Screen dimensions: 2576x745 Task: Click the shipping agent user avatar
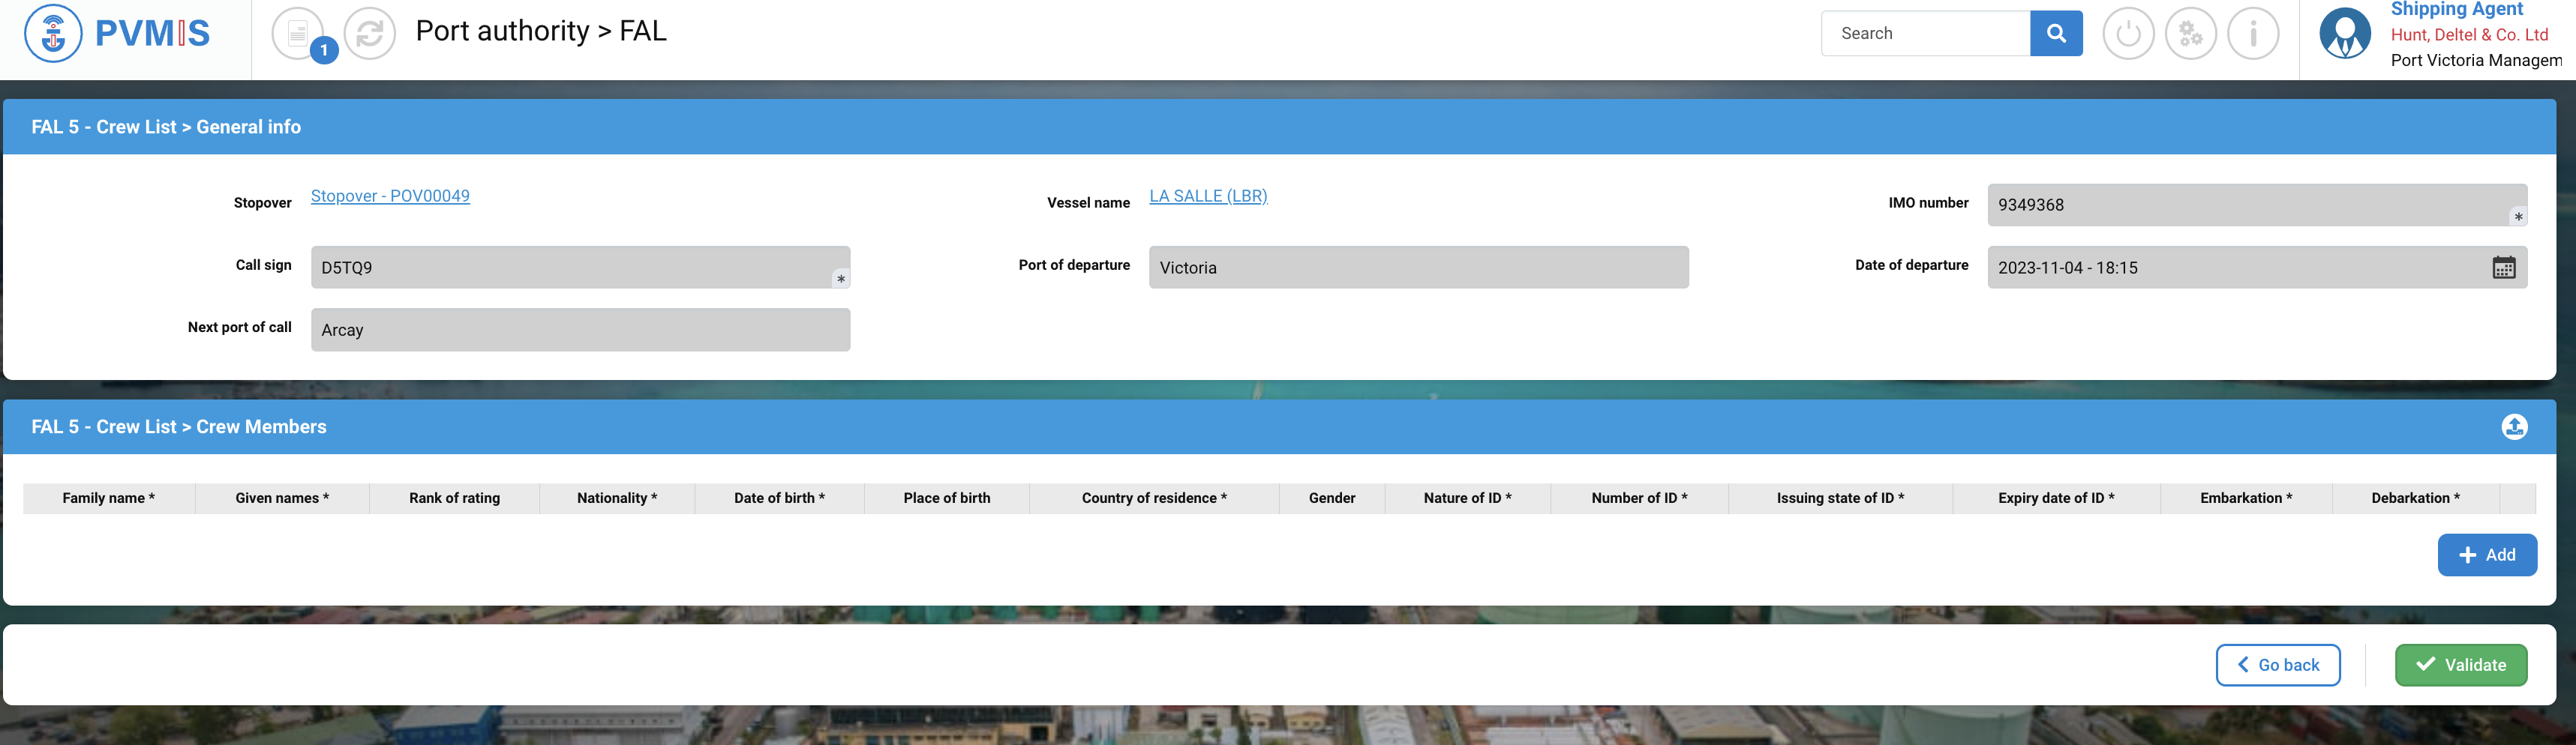pos(2343,34)
